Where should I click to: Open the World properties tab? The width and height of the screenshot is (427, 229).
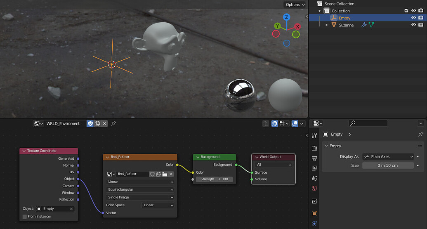click(314, 189)
